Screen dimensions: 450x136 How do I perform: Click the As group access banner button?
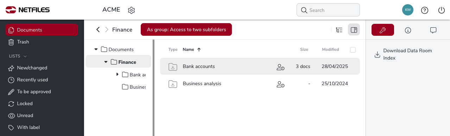coord(186,29)
